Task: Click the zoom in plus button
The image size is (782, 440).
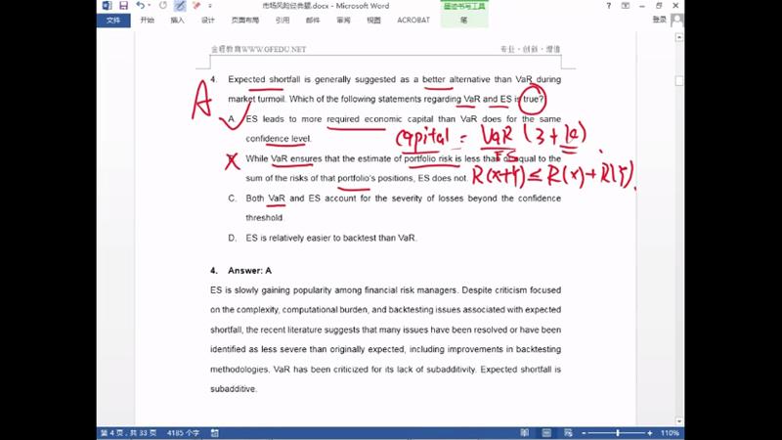Action: point(650,433)
